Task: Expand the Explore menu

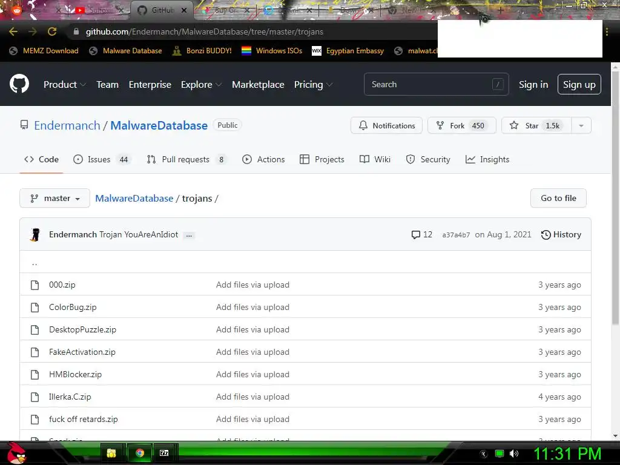Action: [x=201, y=85]
